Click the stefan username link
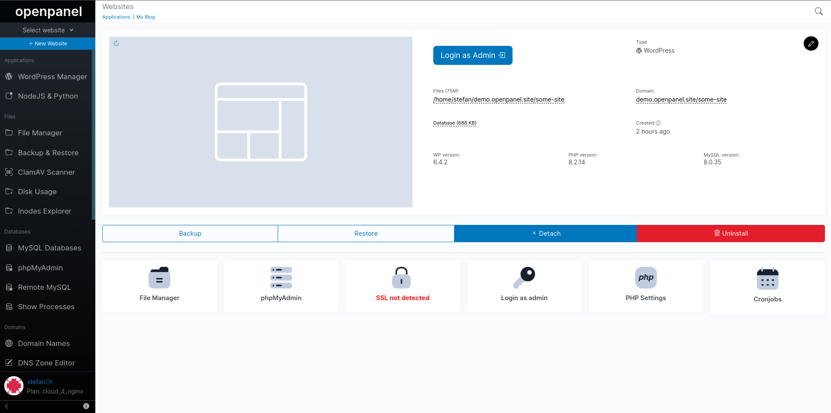 tap(36, 382)
